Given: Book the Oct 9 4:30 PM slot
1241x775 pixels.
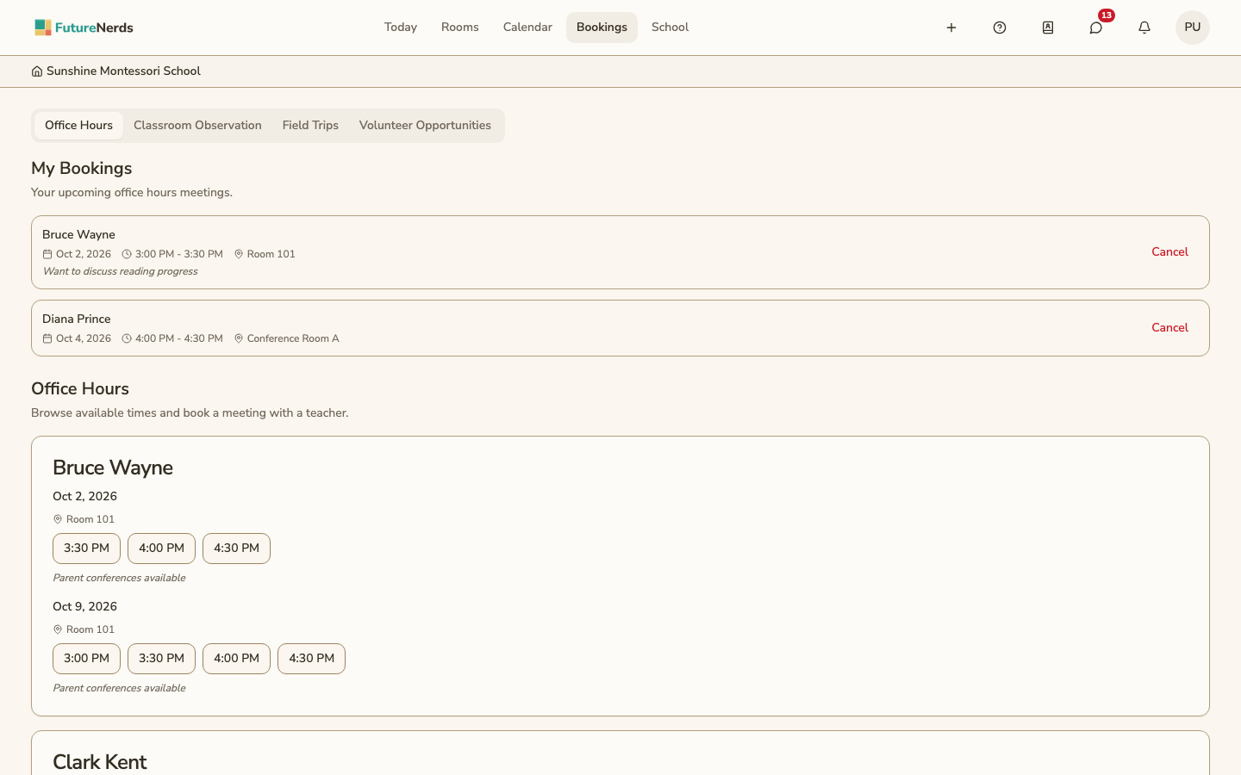Looking at the screenshot, I should click(x=311, y=659).
